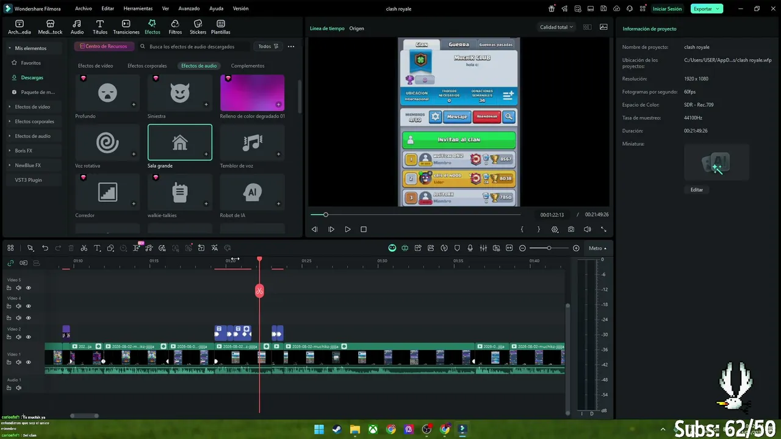Image resolution: width=781 pixels, height=439 pixels.
Task: Open the Todos filter dropdown
Action: point(268,46)
